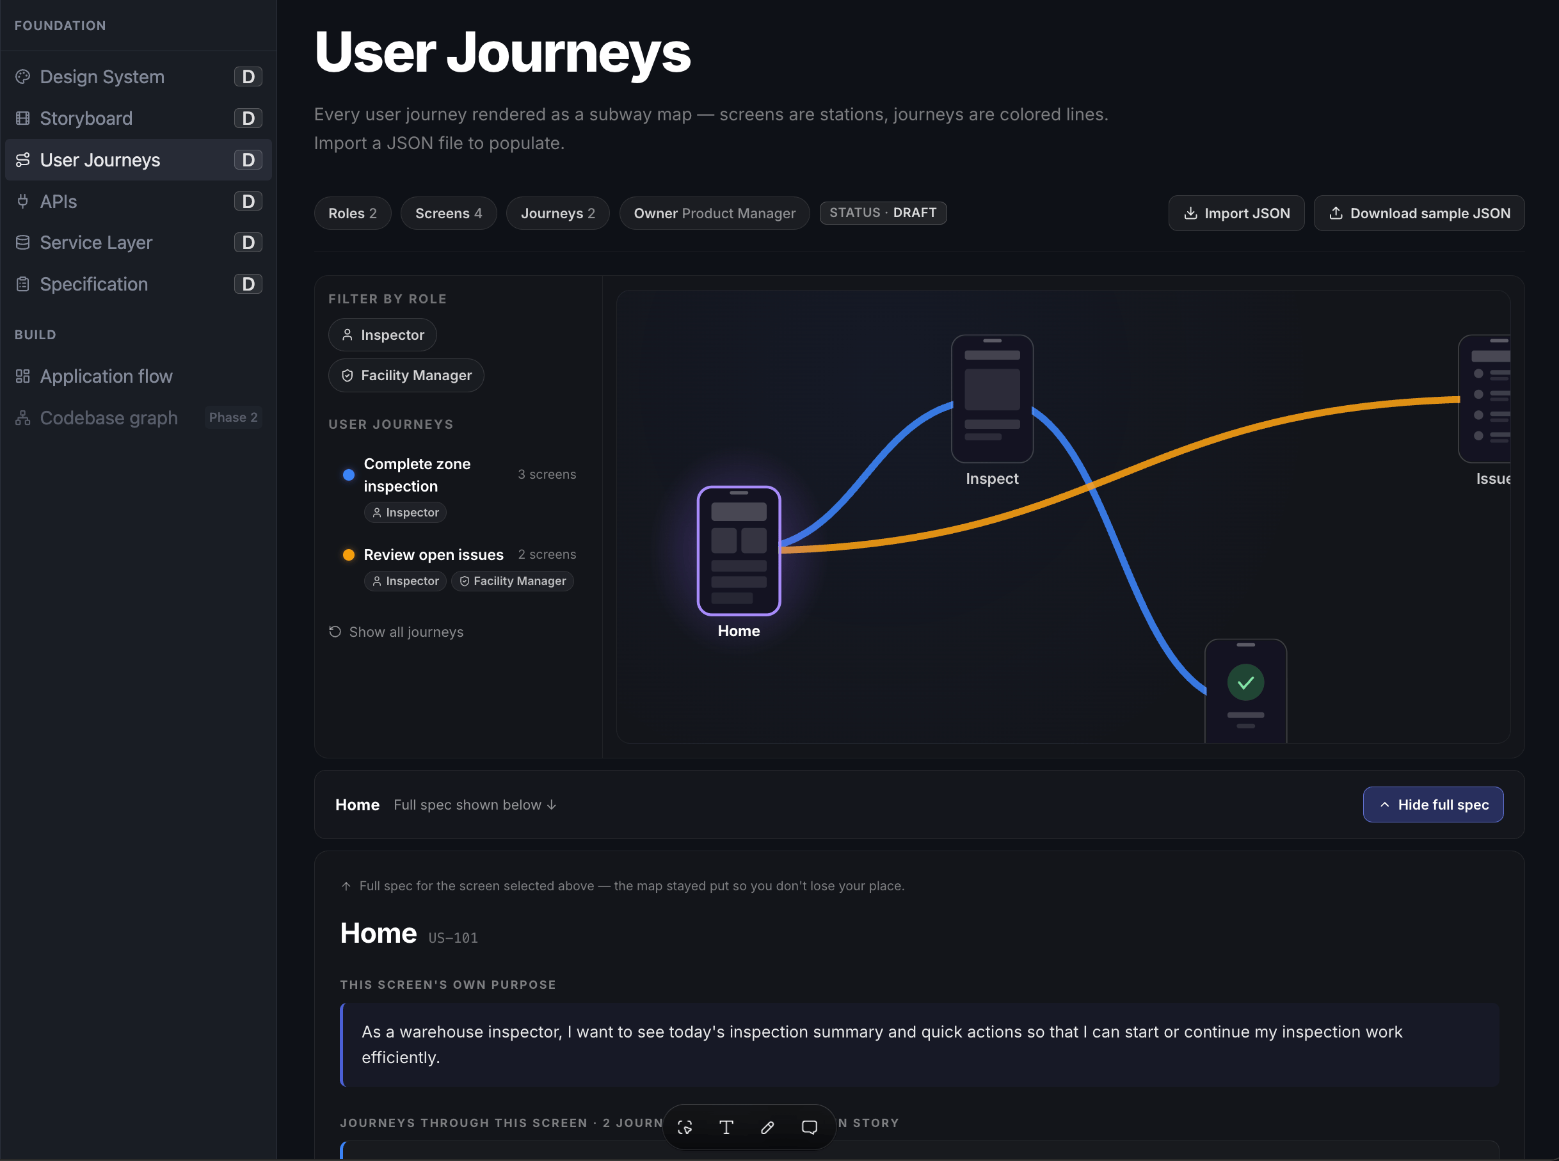The height and width of the screenshot is (1161, 1559).
Task: Click the Codebase graph network icon
Action: pyautogui.click(x=22, y=417)
